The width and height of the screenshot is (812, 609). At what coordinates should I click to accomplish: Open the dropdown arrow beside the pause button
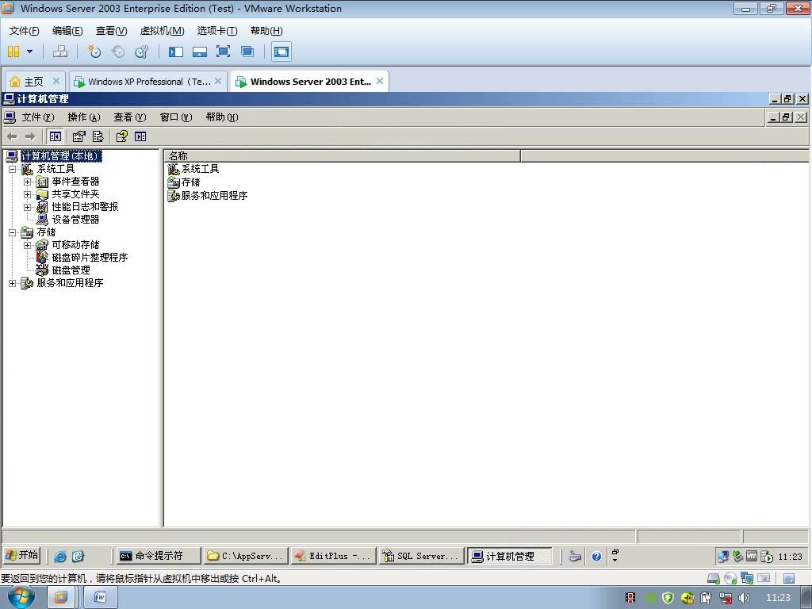(x=29, y=52)
